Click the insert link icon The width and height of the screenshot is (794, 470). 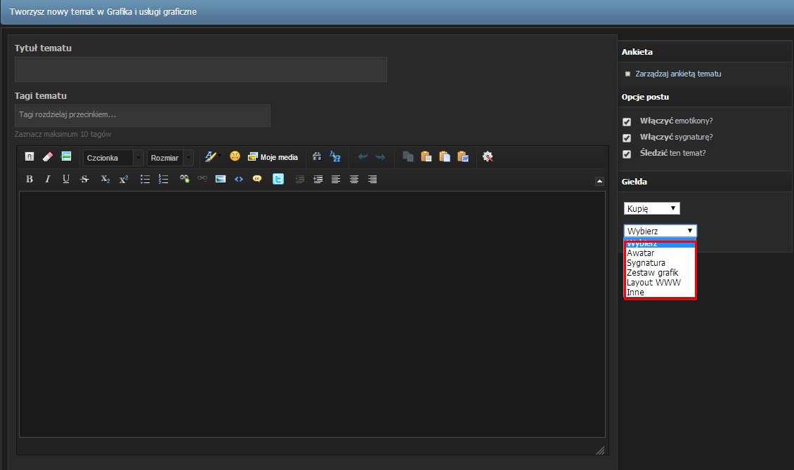[184, 179]
